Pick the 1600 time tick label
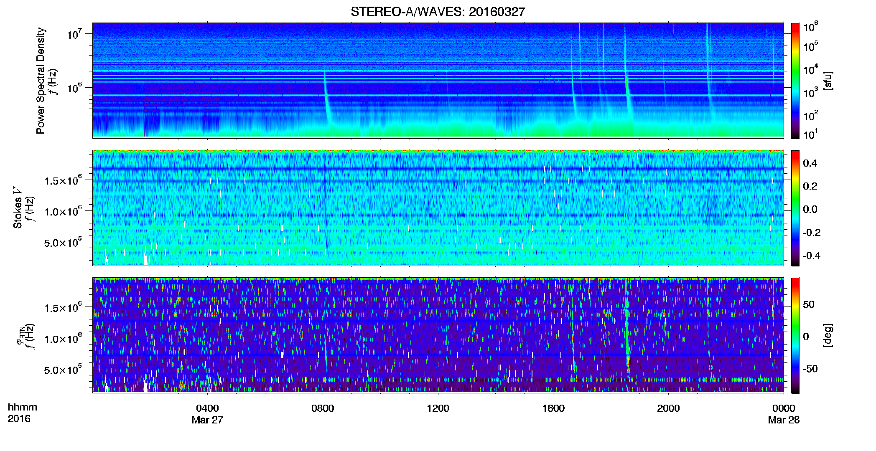 [x=553, y=408]
